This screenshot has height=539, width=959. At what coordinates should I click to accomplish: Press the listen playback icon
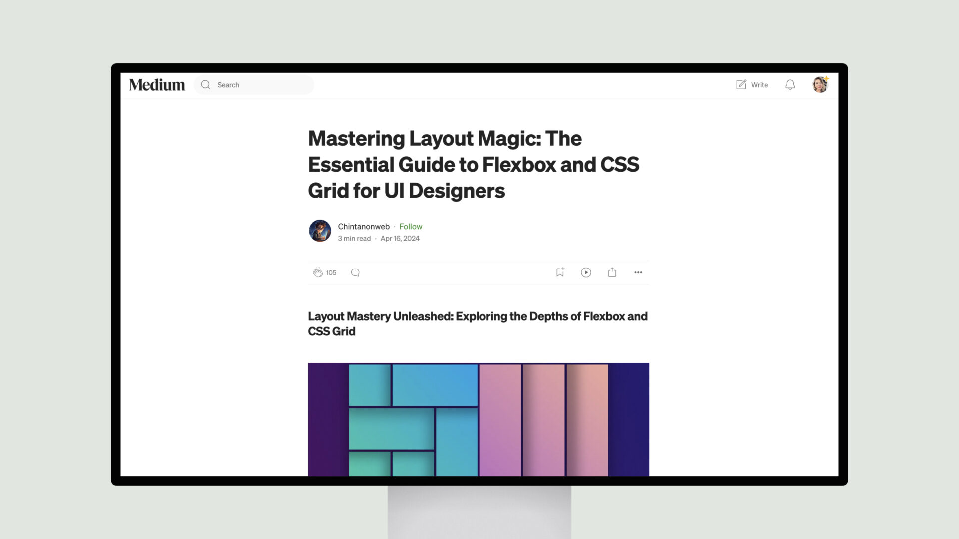point(585,272)
